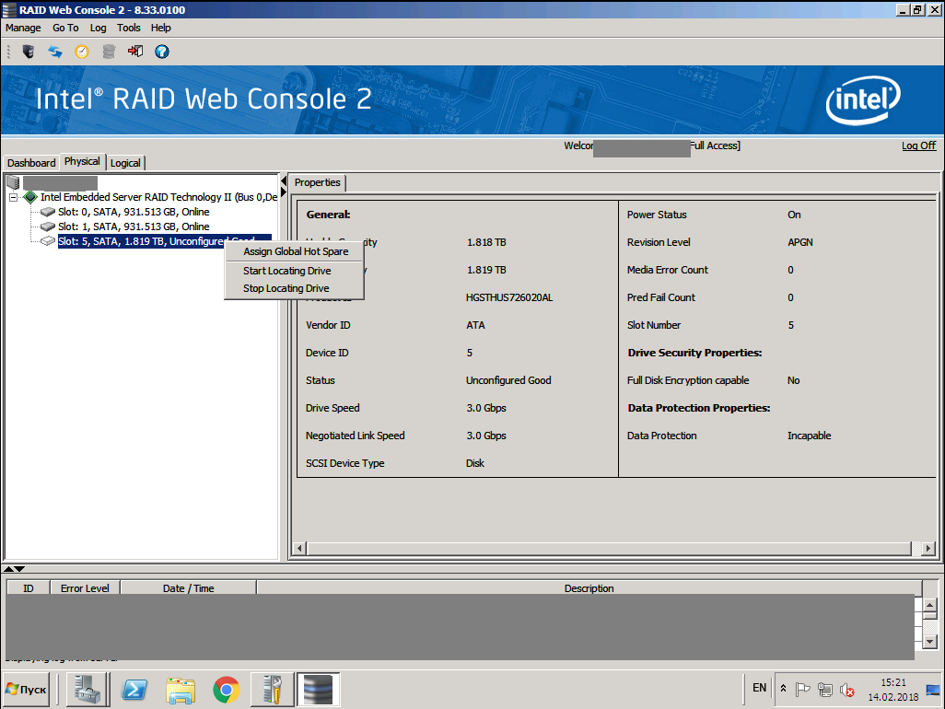Click the green controller diamond icon
Image resolution: width=945 pixels, height=709 pixels.
click(x=30, y=197)
